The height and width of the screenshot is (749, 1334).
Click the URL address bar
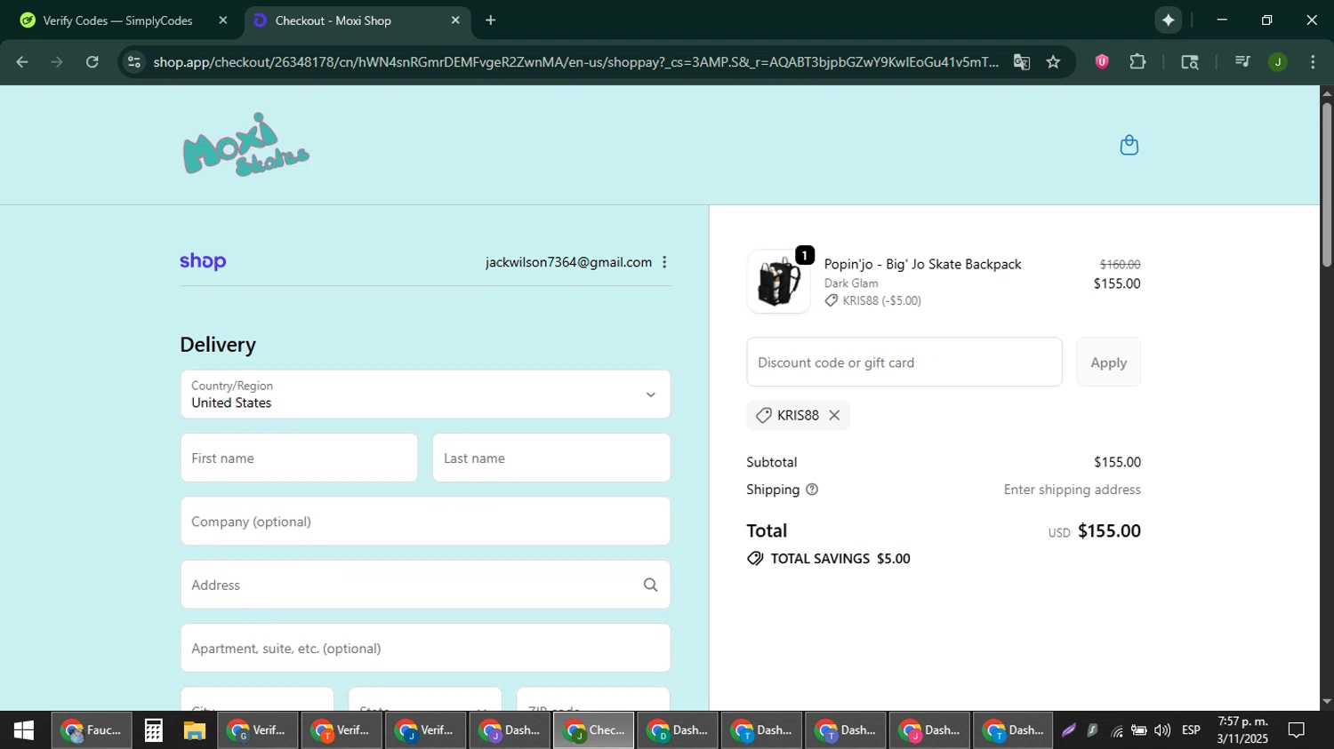(575, 61)
